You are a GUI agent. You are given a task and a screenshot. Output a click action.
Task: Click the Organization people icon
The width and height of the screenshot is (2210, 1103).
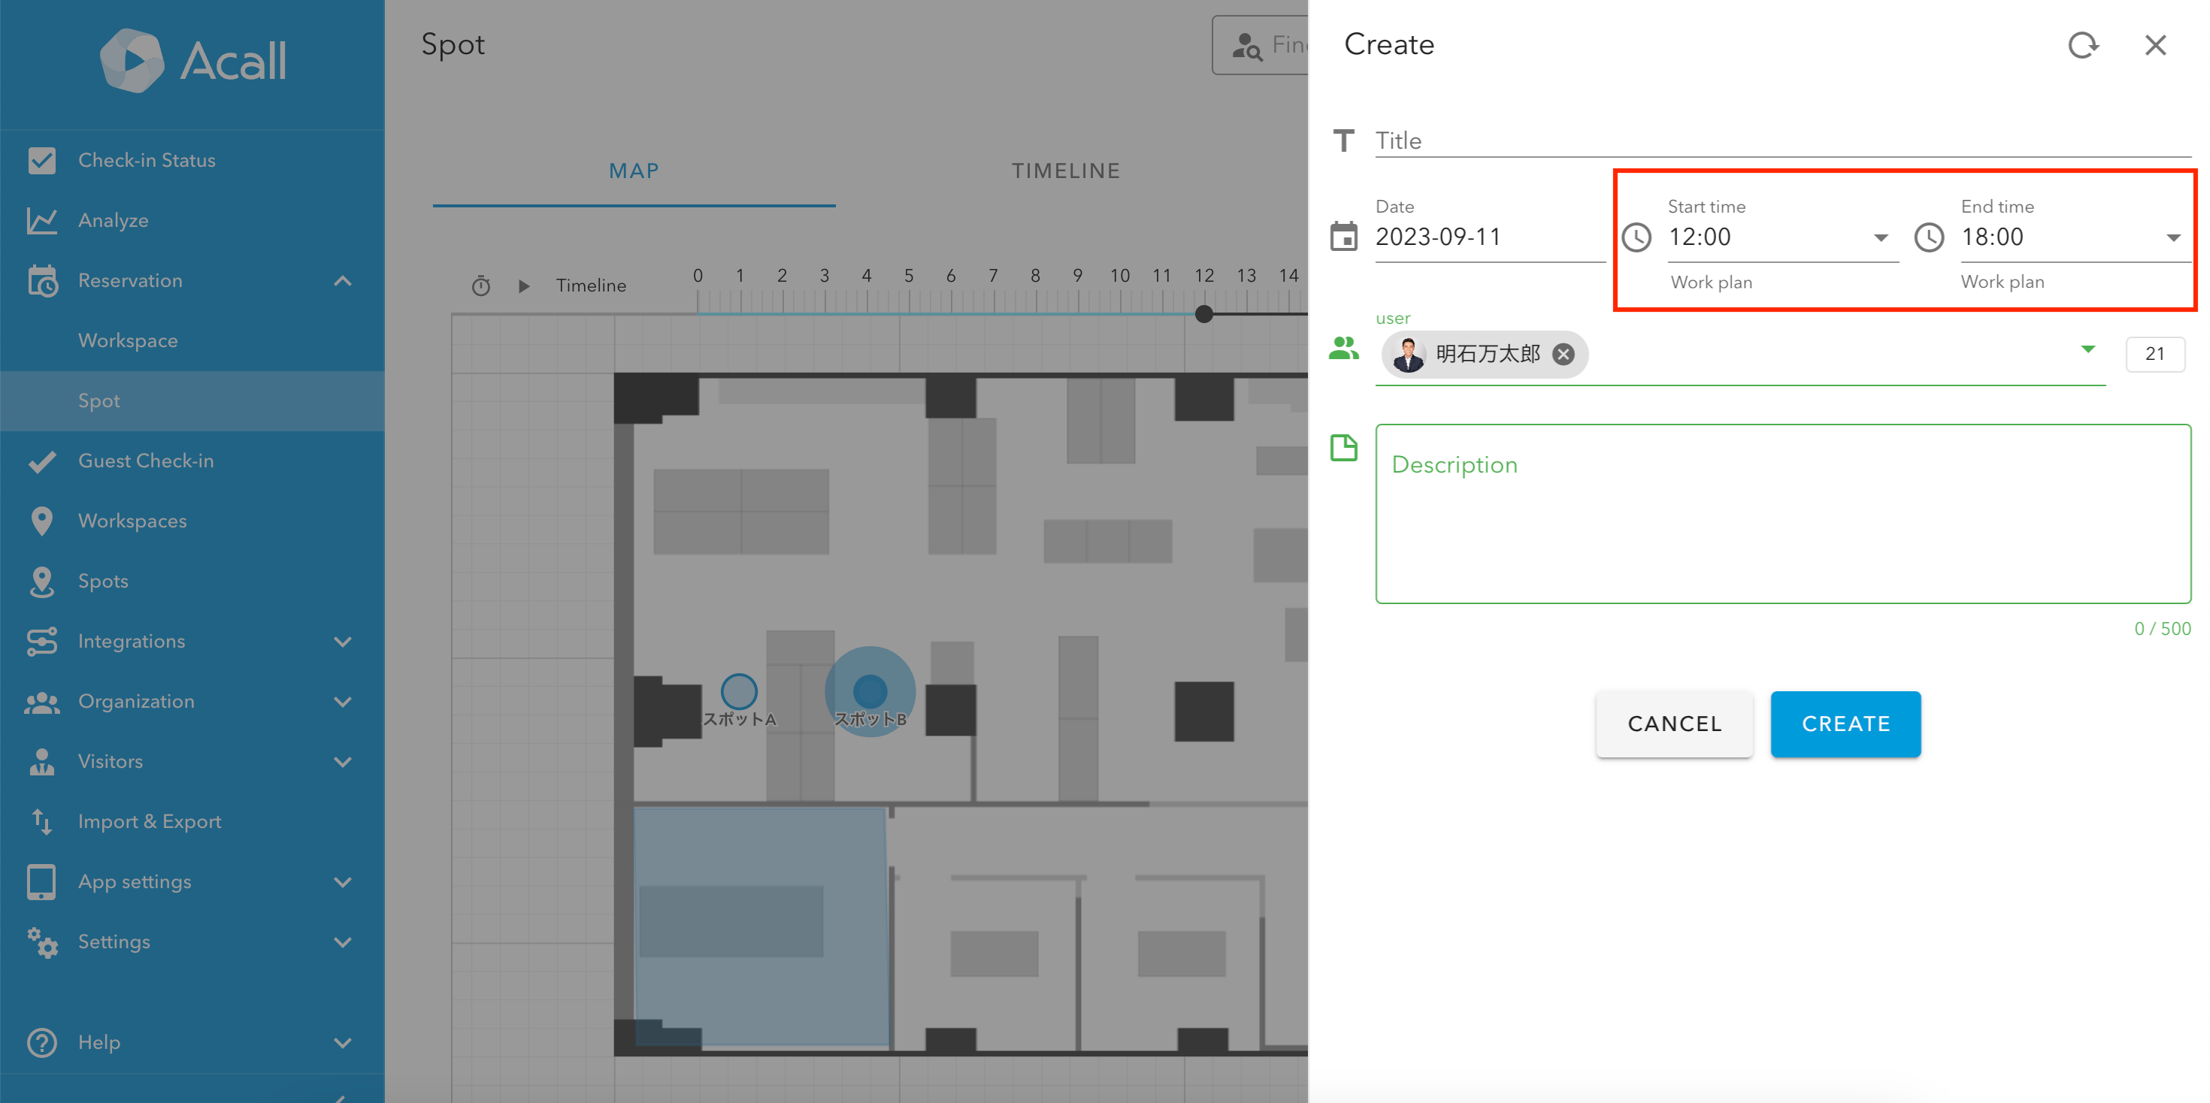click(41, 702)
